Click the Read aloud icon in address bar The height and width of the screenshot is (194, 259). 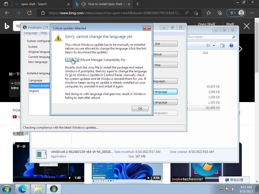click(x=187, y=13)
